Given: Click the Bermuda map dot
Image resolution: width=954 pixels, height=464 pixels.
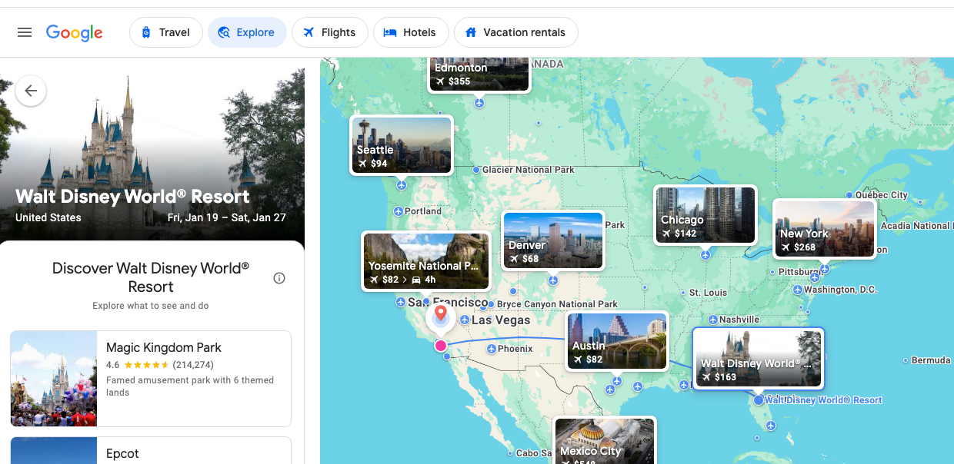Looking at the screenshot, I should tap(906, 360).
